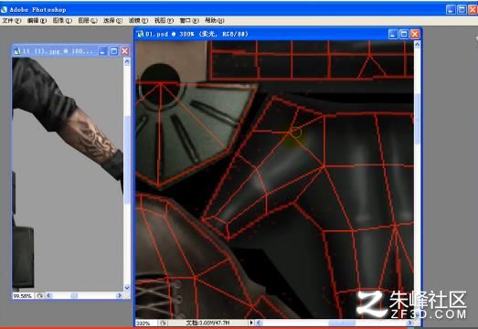Click the up arrow of 01.psd vertical scrollbar

(x=417, y=44)
